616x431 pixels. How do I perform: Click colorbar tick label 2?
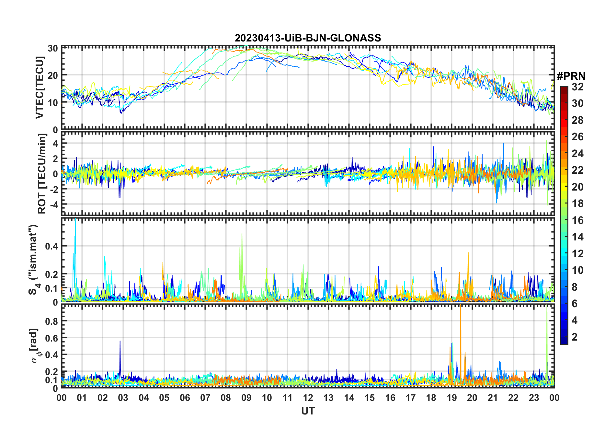coord(575,337)
